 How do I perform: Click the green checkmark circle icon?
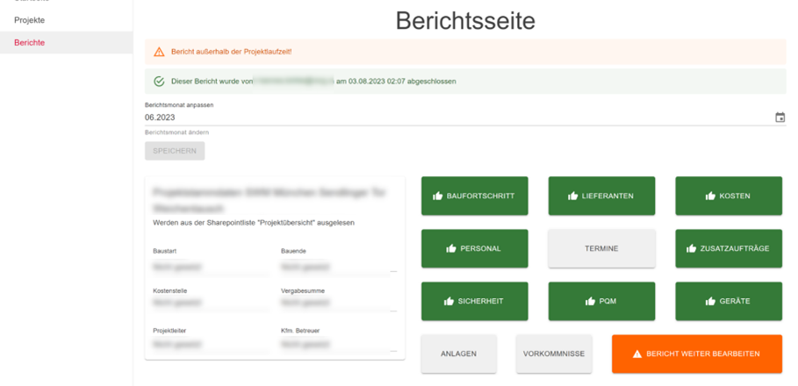[x=159, y=82]
